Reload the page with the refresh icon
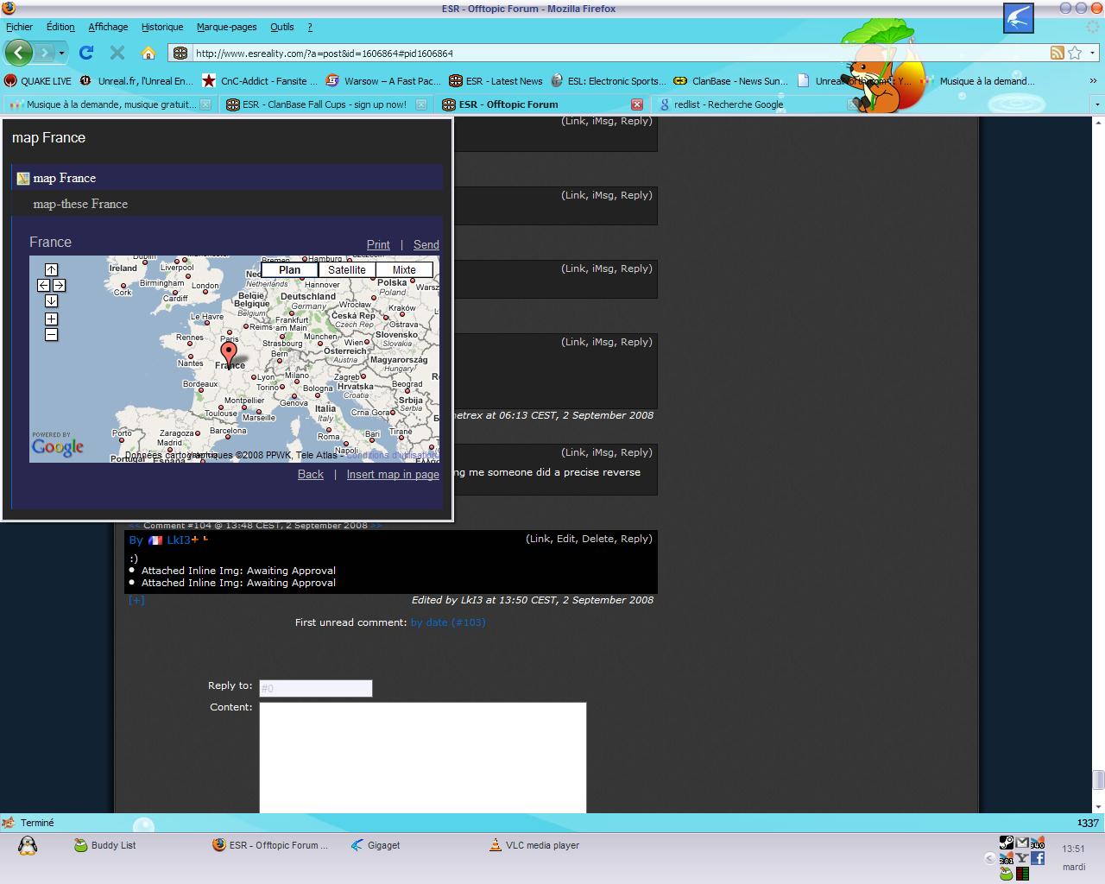The height and width of the screenshot is (884, 1105). point(86,53)
